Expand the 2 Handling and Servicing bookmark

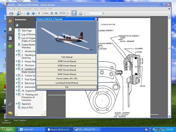click(17, 55)
